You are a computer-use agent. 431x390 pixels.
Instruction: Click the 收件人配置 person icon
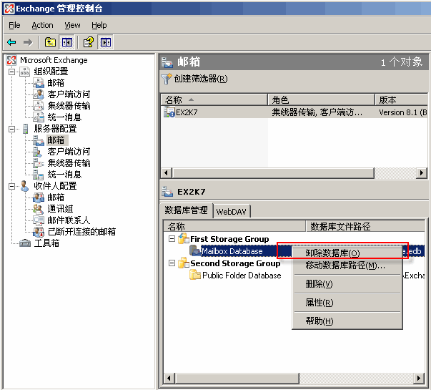click(25, 186)
